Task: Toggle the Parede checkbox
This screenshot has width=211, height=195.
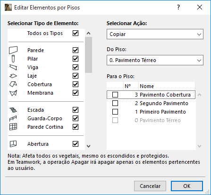Action: click(76, 50)
